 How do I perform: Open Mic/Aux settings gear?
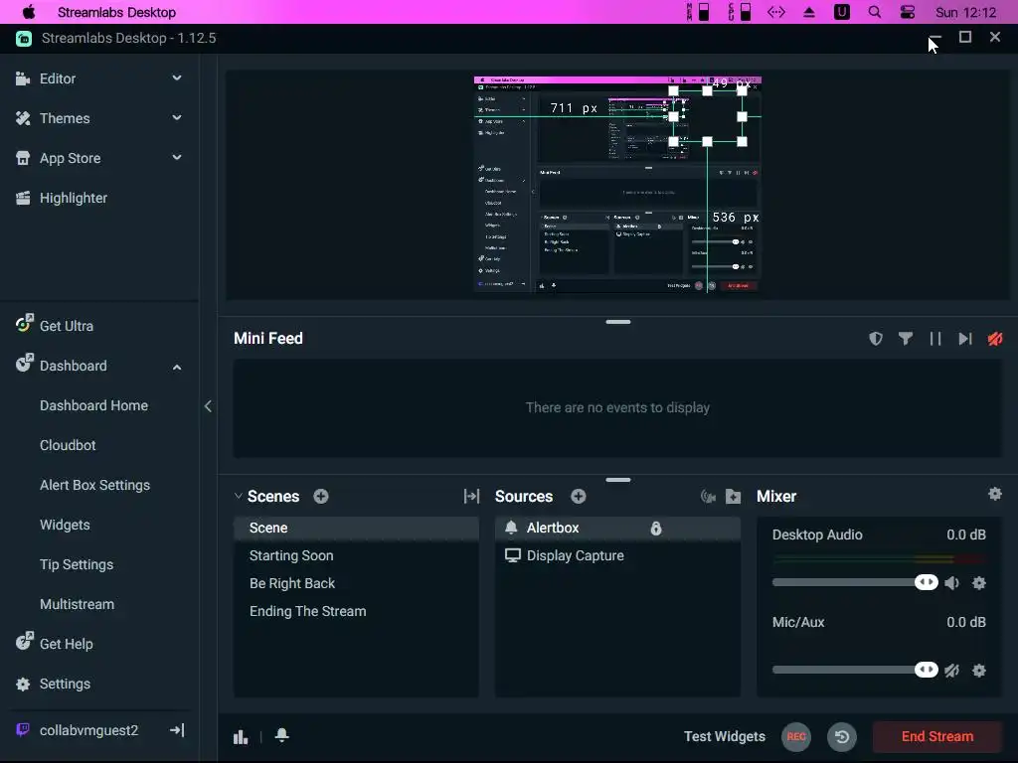click(979, 671)
